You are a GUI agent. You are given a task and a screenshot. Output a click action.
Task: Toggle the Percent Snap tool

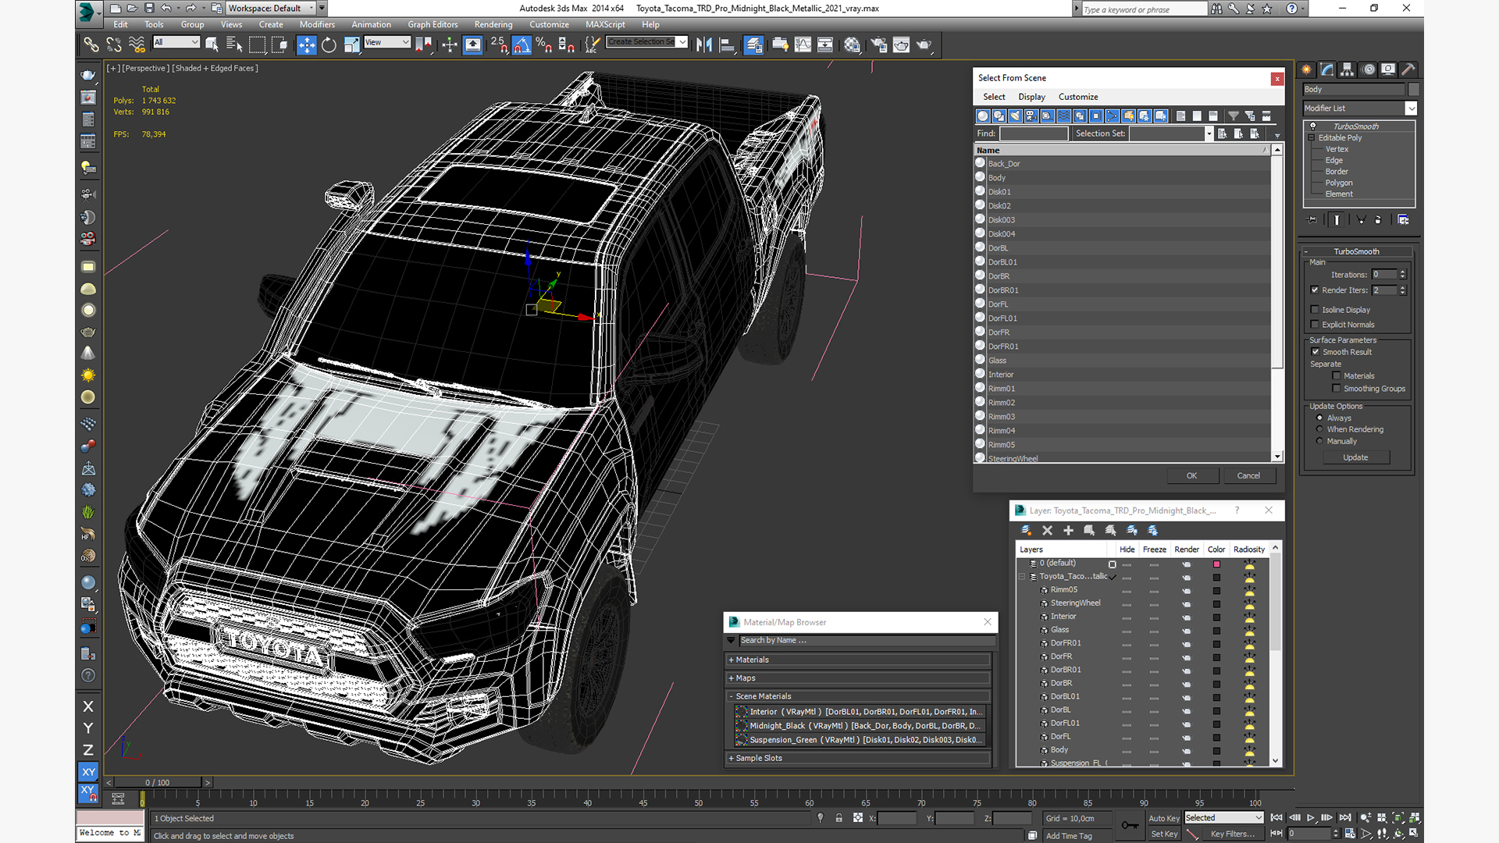coord(544,44)
